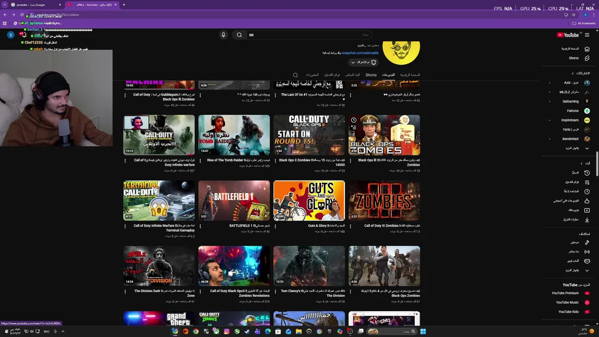Switch to the channel Live tab
This screenshot has height=337, width=599.
[353, 75]
